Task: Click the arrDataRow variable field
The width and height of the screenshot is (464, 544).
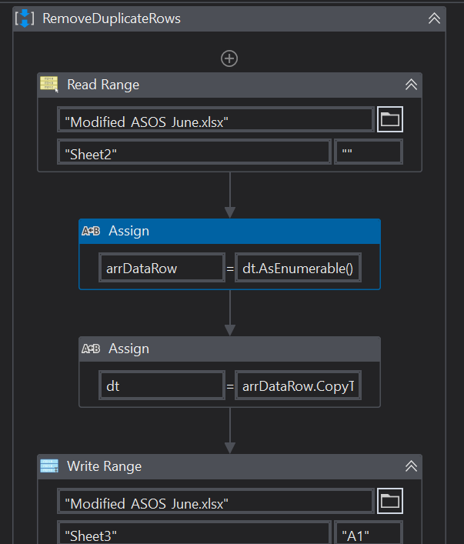Action: (x=162, y=269)
